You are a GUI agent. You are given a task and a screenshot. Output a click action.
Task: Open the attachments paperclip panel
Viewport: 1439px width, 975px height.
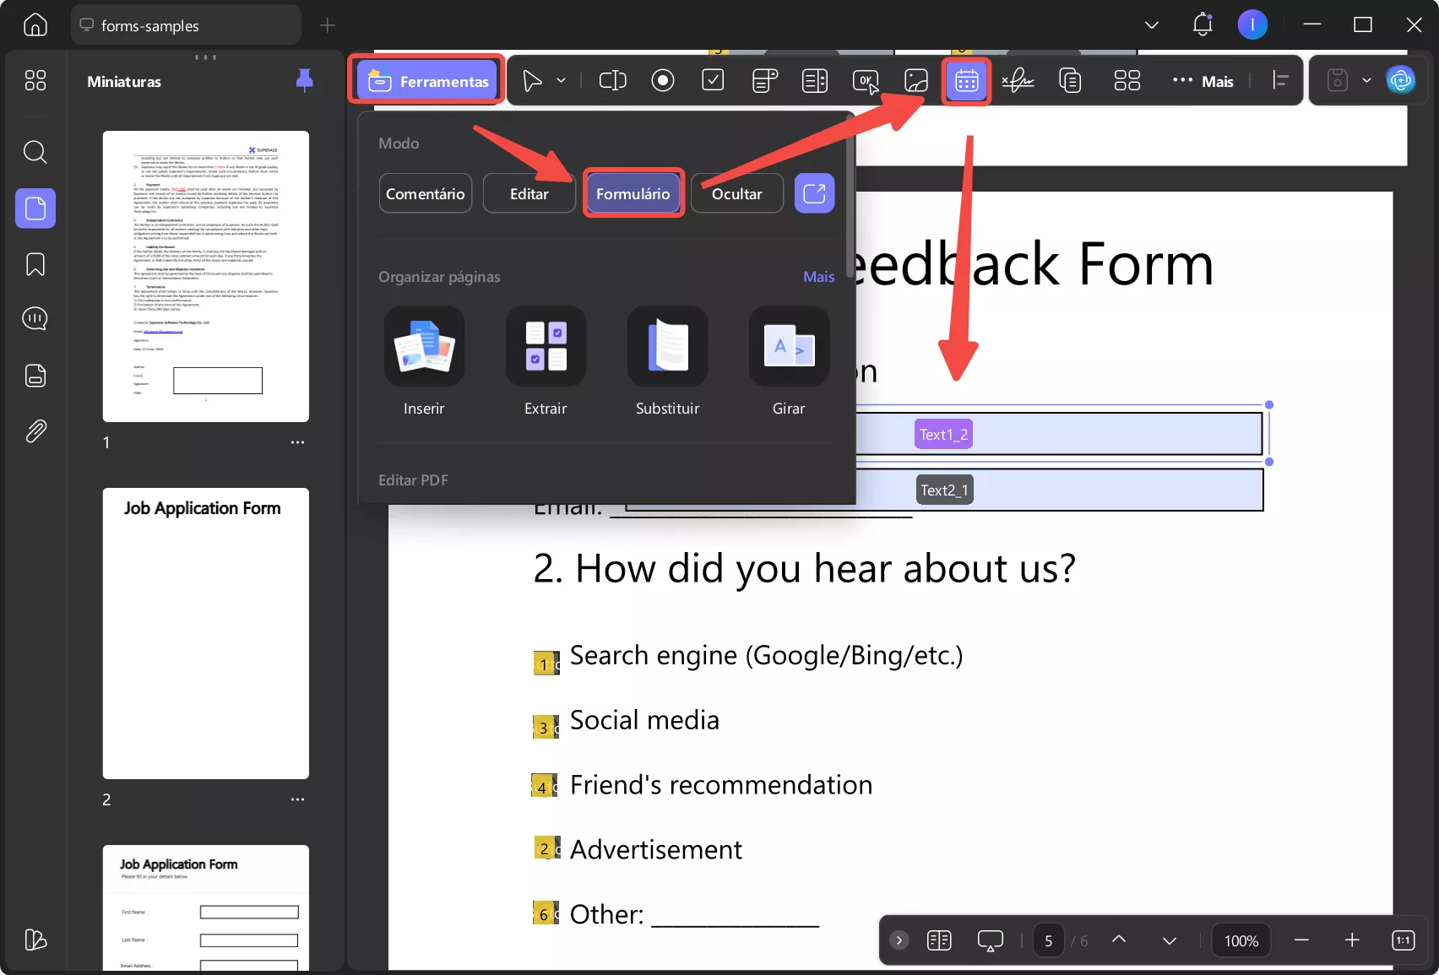click(x=35, y=431)
